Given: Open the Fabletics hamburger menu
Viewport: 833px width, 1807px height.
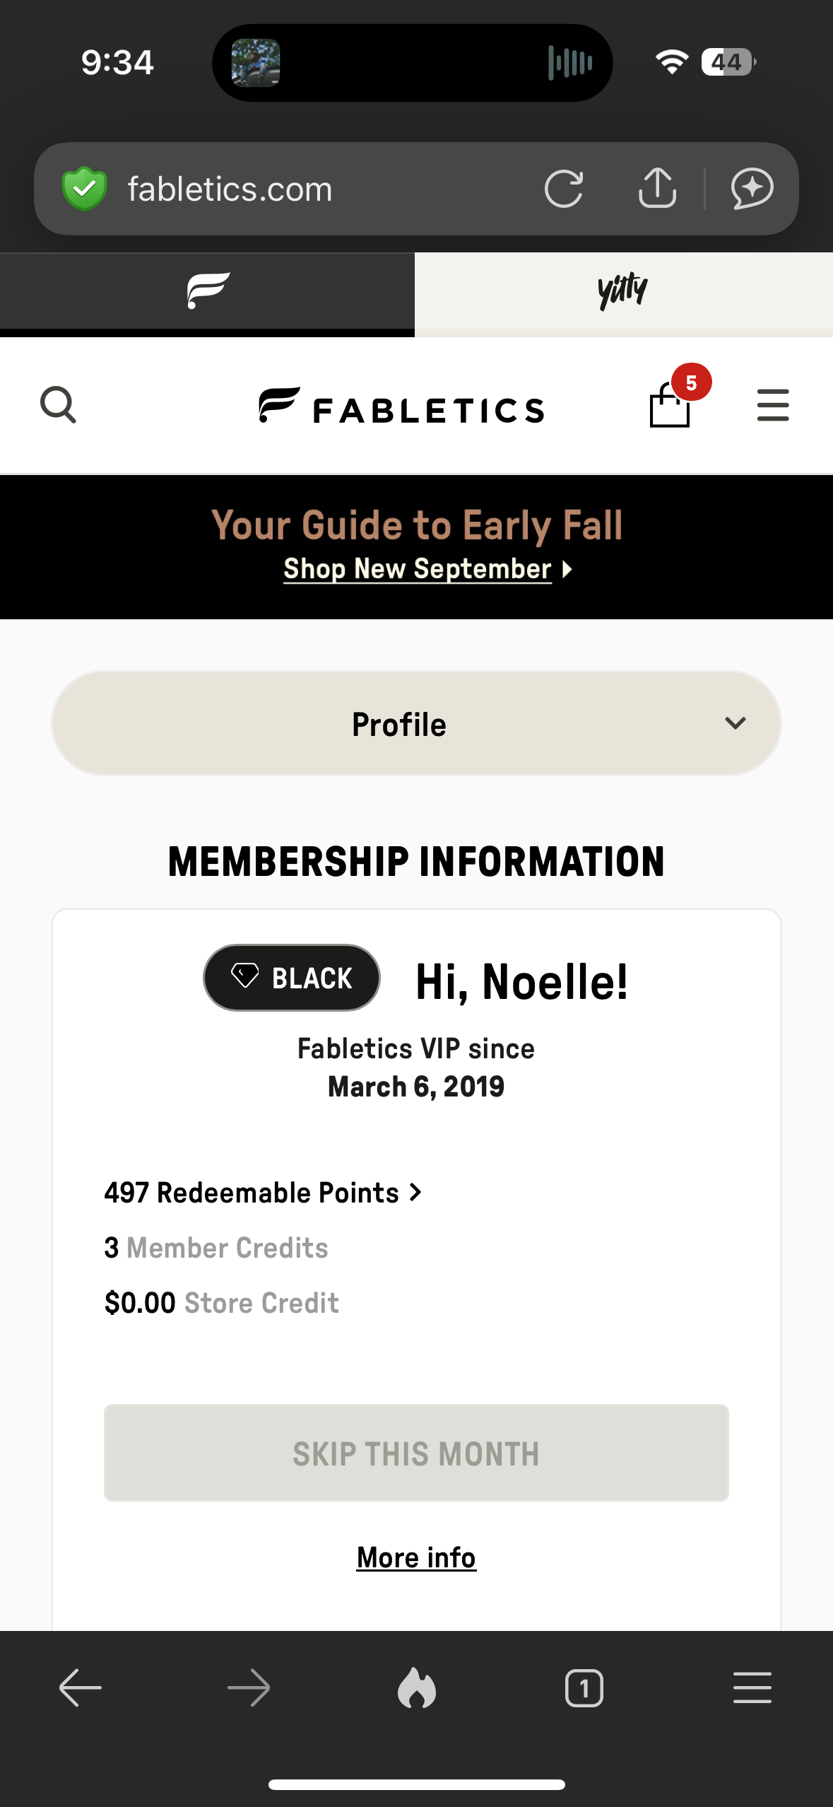Looking at the screenshot, I should [x=772, y=405].
